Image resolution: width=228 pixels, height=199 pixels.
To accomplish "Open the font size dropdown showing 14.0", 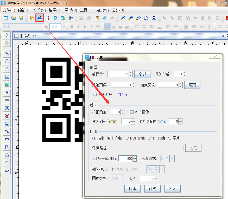I will (64, 27).
